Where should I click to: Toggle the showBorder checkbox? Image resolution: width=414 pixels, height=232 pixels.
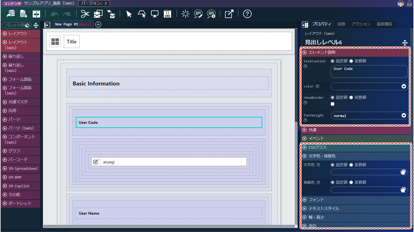click(333, 104)
